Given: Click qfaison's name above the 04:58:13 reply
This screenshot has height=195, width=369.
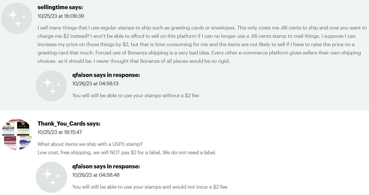Looking at the screenshot, I should tap(82, 75).
